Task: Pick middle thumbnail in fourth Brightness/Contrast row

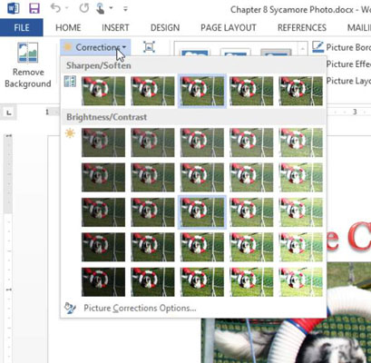Action: [202, 247]
